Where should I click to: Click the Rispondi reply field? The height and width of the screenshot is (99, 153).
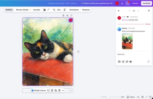134,54
